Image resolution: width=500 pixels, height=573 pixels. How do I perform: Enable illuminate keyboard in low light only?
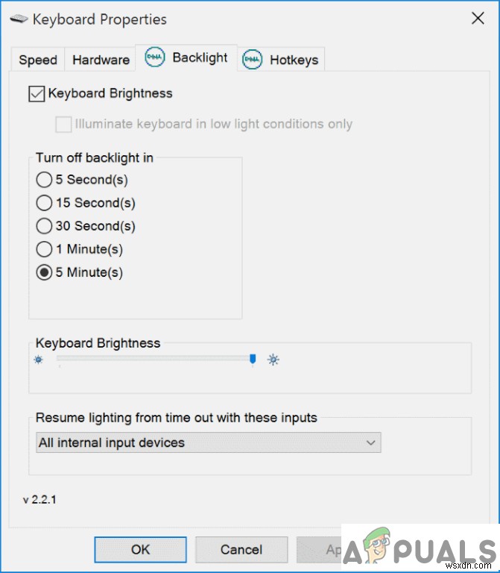(x=63, y=124)
